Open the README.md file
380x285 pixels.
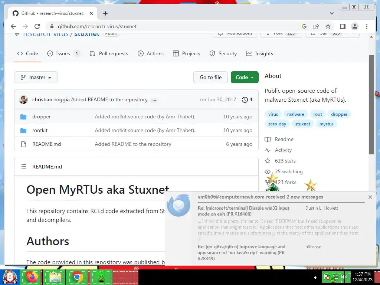46,144
